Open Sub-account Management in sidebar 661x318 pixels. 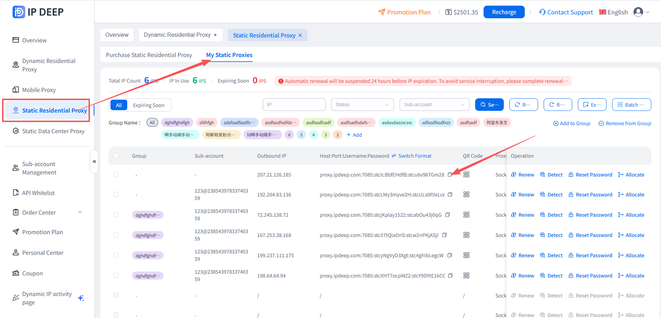[35, 168]
